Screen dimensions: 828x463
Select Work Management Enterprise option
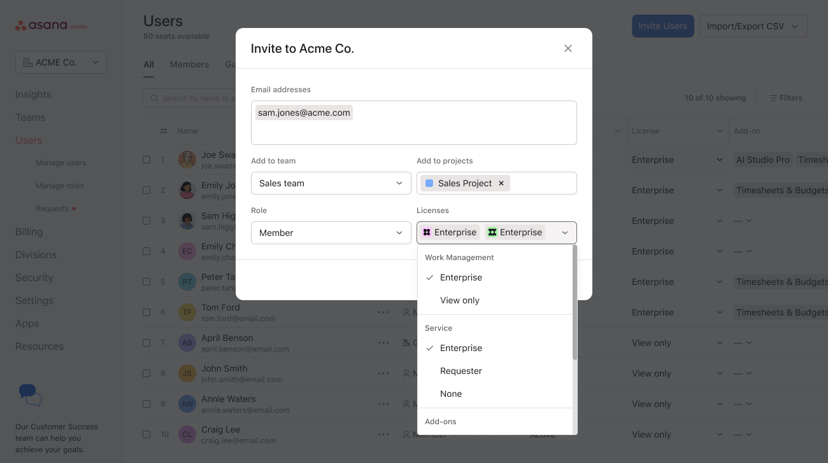(495, 277)
